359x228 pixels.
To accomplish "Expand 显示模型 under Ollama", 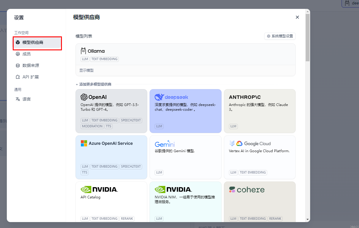I will pos(86,70).
